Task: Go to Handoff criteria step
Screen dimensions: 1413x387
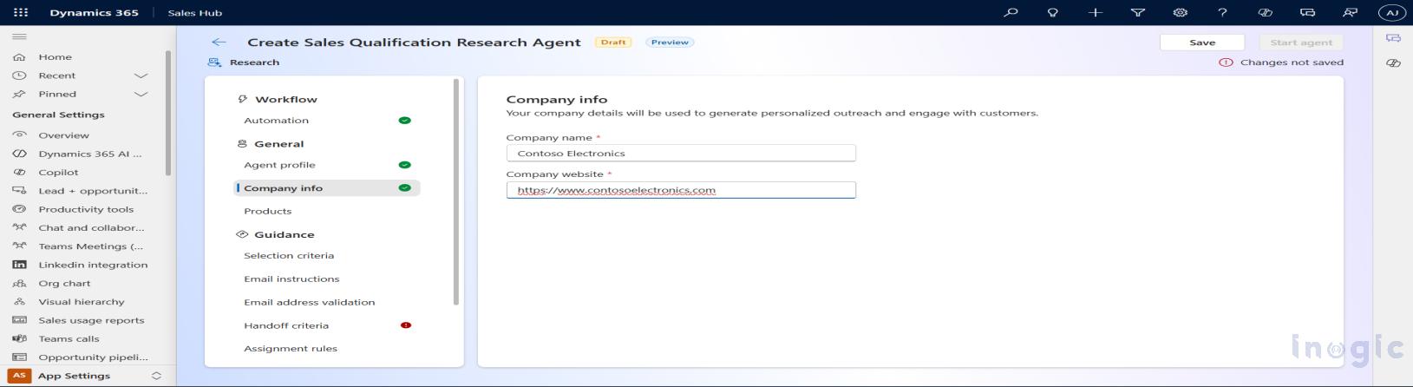Action: (286, 325)
